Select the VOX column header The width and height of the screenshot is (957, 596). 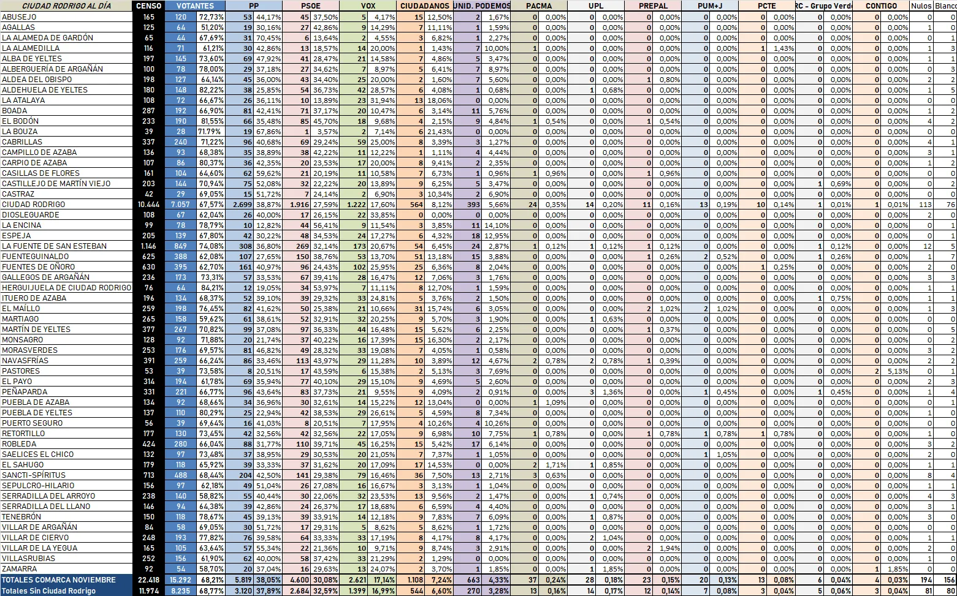[x=367, y=6]
